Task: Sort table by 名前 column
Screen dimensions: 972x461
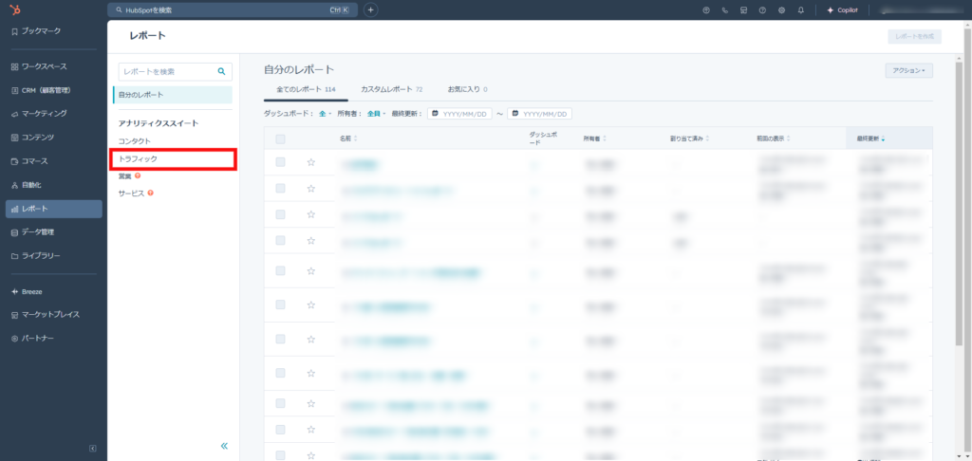Action: (348, 138)
